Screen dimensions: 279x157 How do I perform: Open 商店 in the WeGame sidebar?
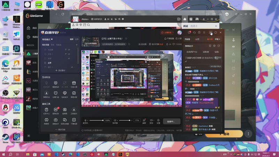tap(32, 28)
